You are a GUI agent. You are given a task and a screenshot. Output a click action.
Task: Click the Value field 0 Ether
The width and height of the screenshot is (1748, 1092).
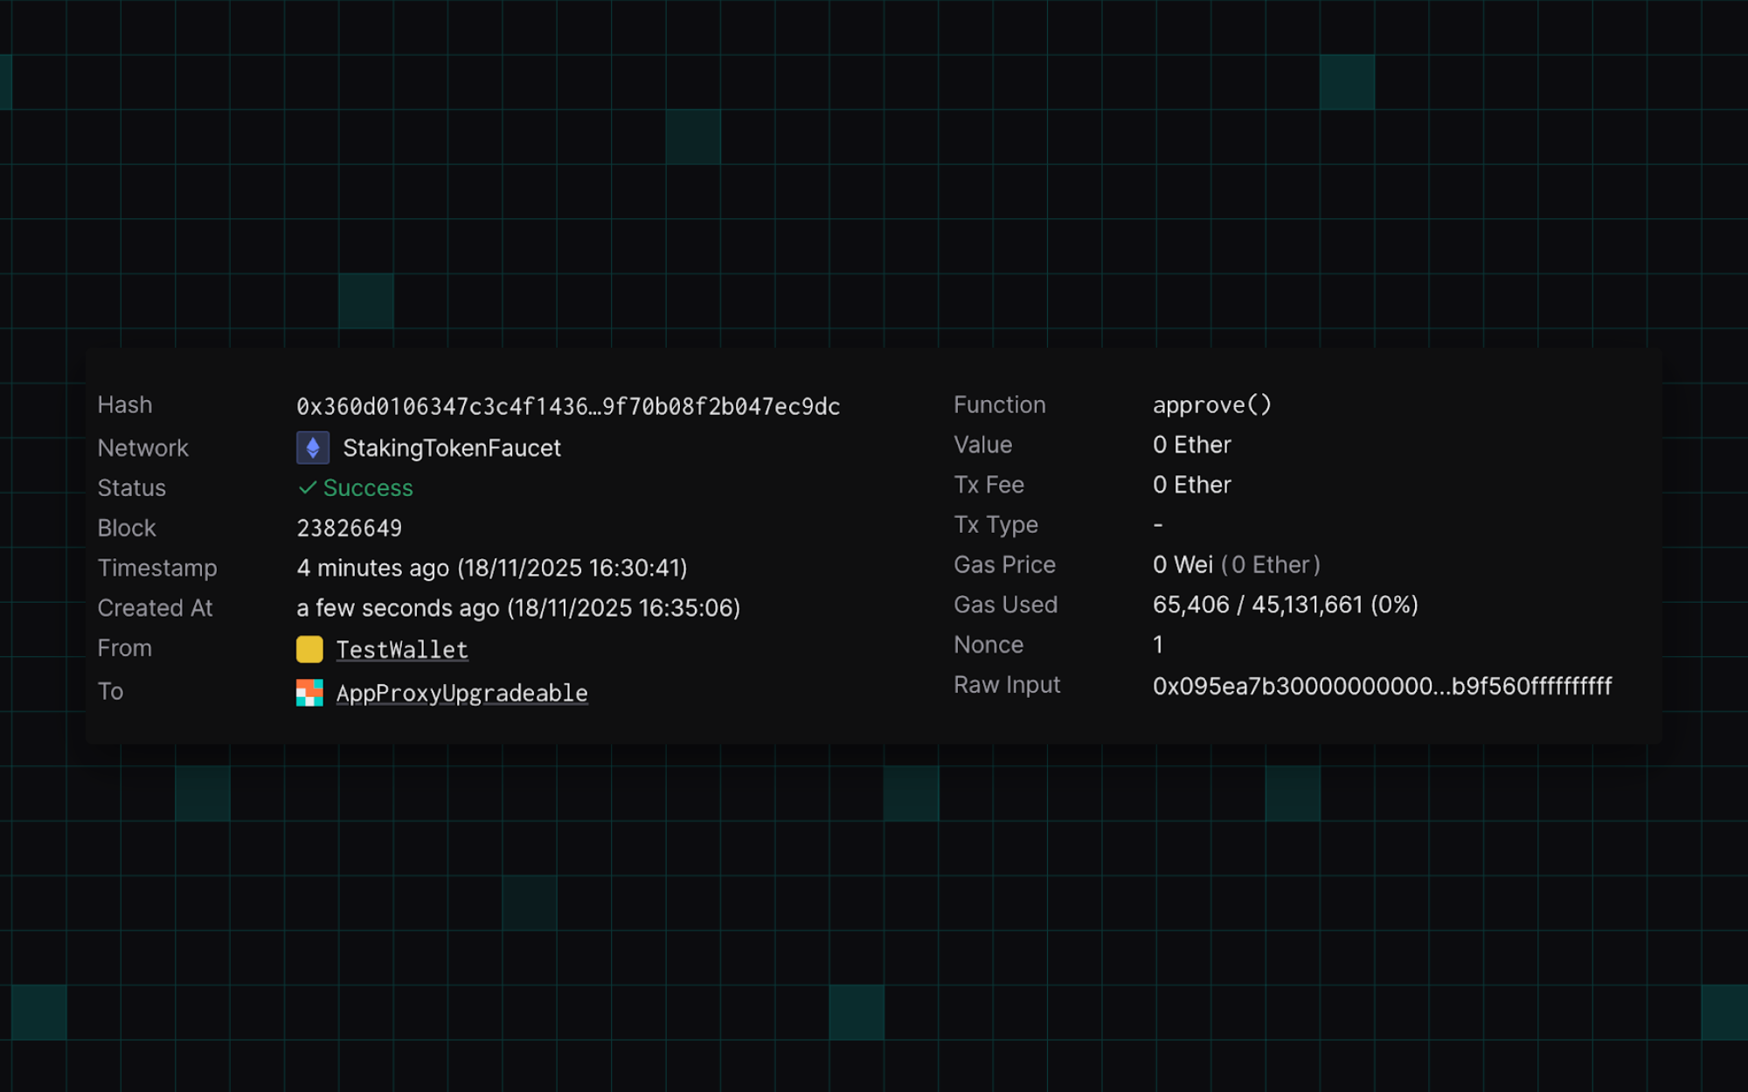pyautogui.click(x=1191, y=445)
